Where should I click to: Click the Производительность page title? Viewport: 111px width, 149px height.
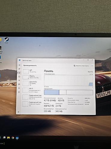pyautogui.click(x=30, y=65)
